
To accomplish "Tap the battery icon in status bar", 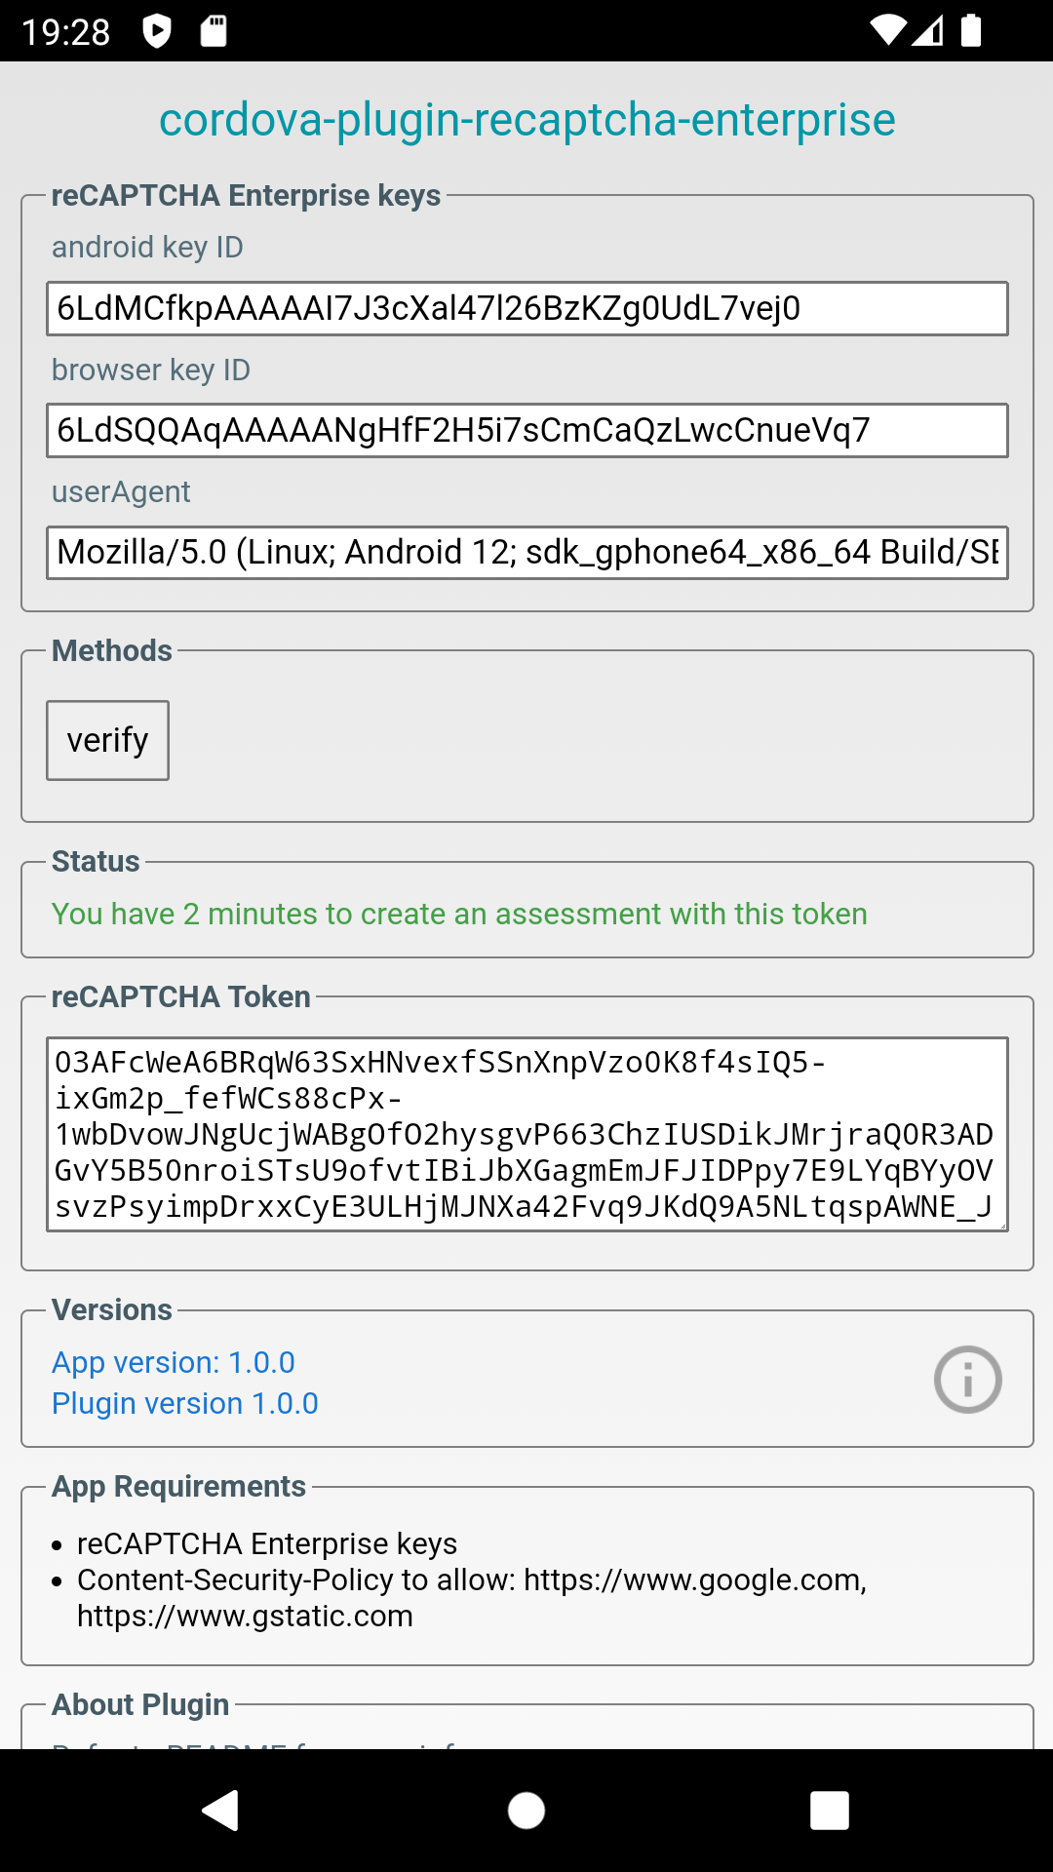I will click(x=971, y=31).
